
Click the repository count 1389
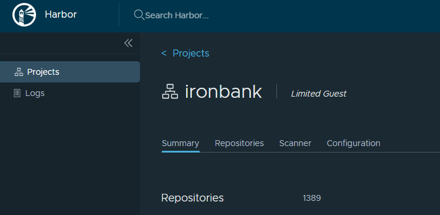click(x=312, y=198)
